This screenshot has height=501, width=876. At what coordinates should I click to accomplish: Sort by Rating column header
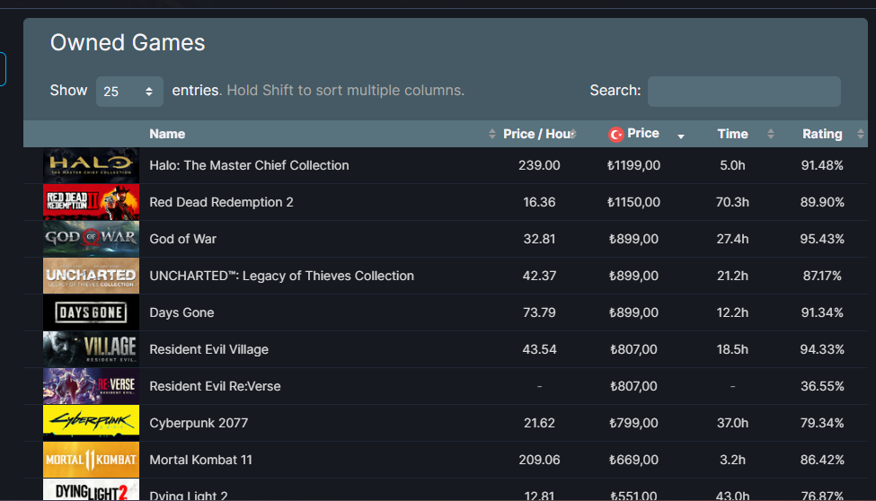[x=822, y=134]
